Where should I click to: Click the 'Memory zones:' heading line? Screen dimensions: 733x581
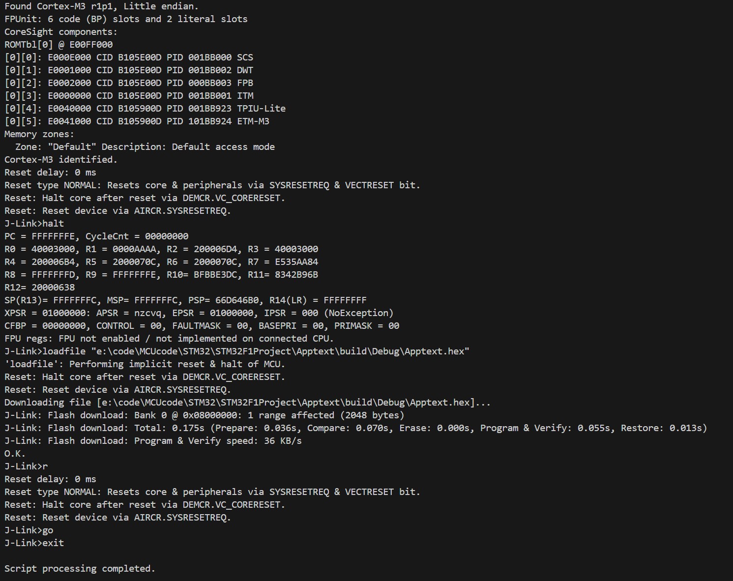tap(39, 134)
